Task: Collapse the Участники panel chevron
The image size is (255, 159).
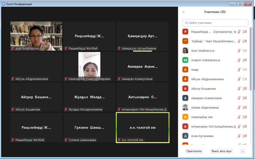Action: [183, 12]
